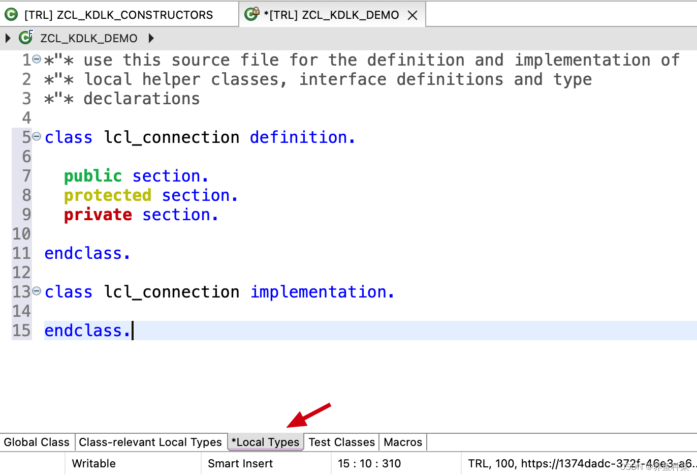Viewport: 697px width, 476px height.
Task: Close the modified ZCL_KDLK_DEMO editor tab
Action: pyautogui.click(x=413, y=14)
